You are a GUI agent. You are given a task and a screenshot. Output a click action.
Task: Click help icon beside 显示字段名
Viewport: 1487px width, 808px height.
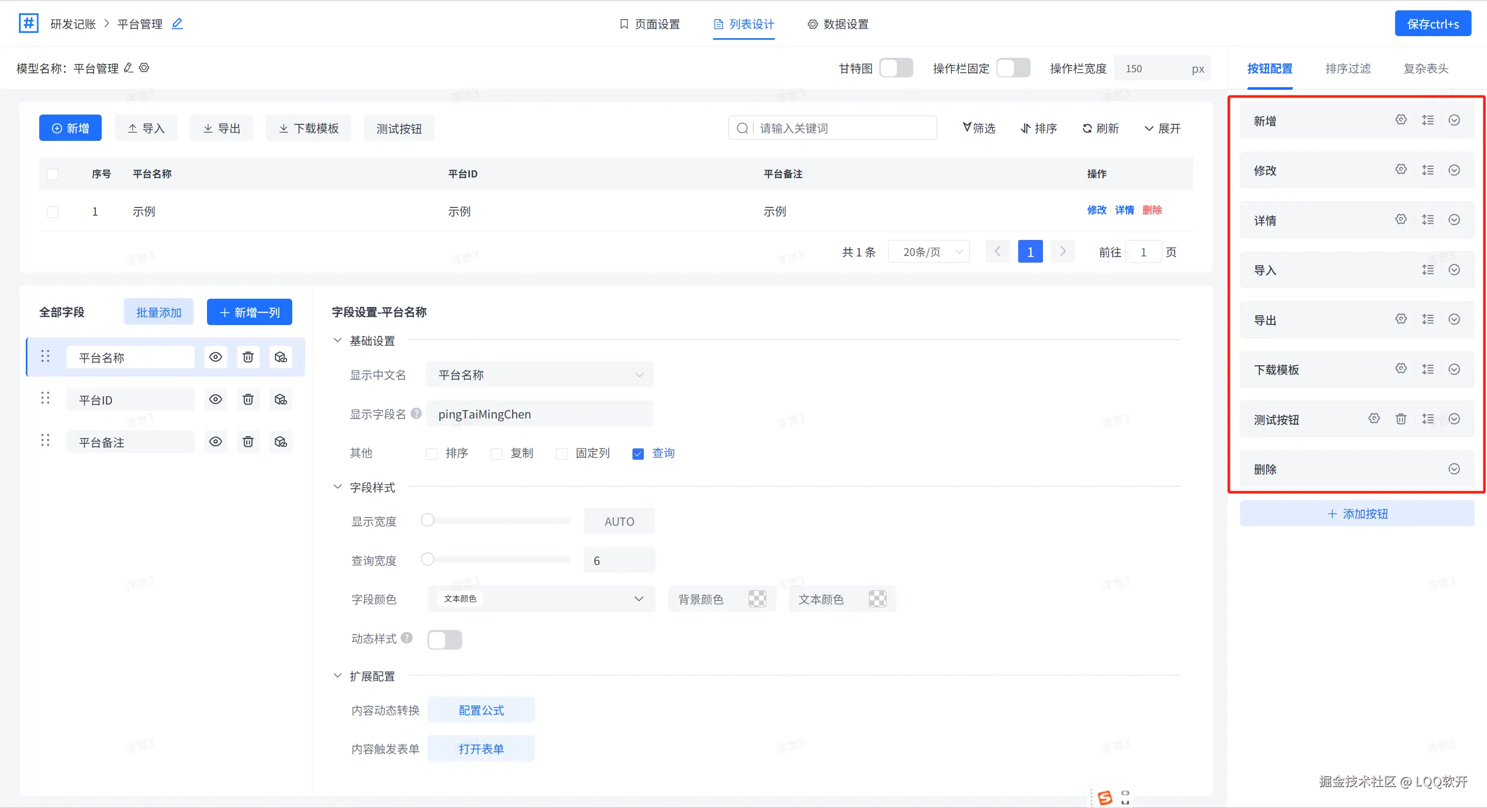pos(416,414)
